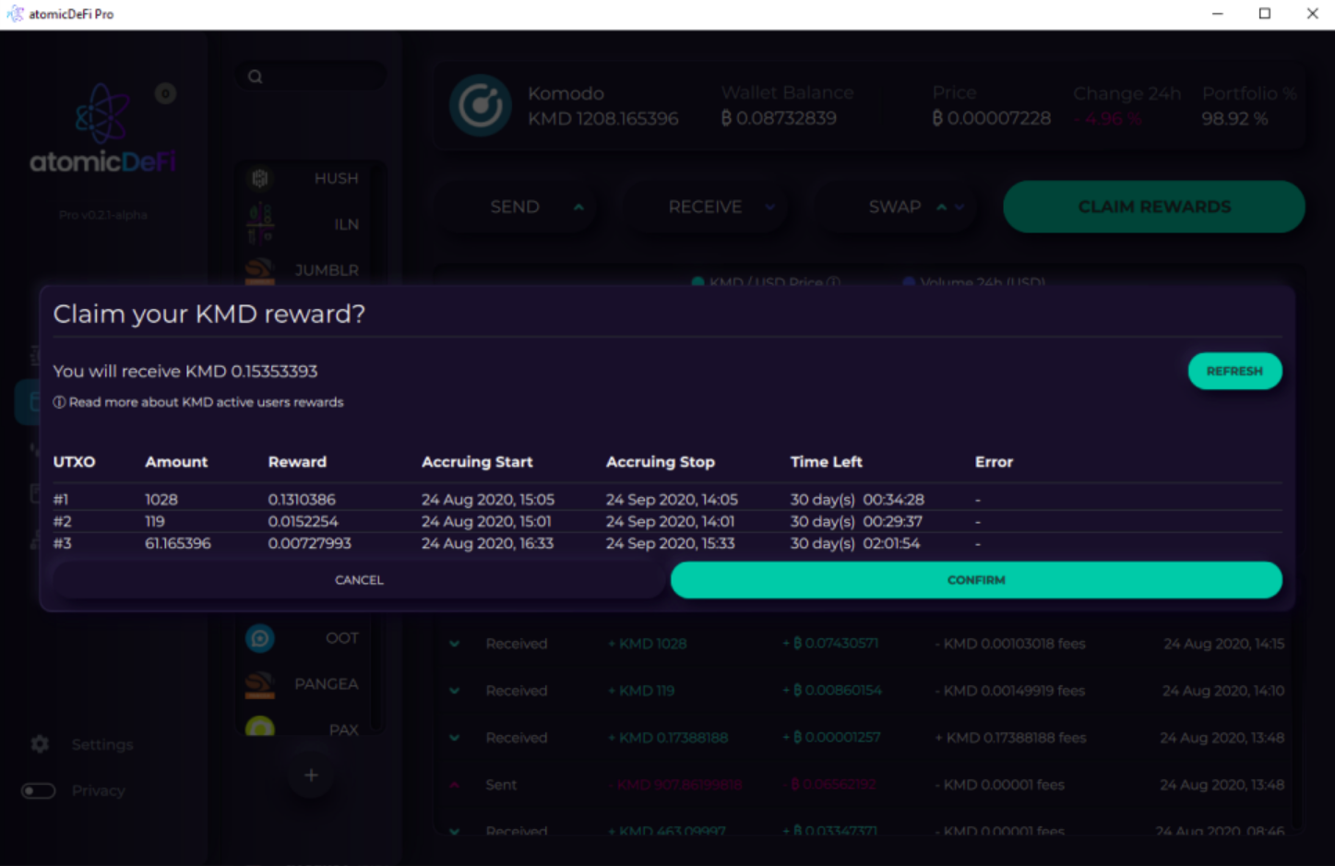Click the Accruing Start column header
Viewport: 1335px width, 866px height.
point(477,462)
